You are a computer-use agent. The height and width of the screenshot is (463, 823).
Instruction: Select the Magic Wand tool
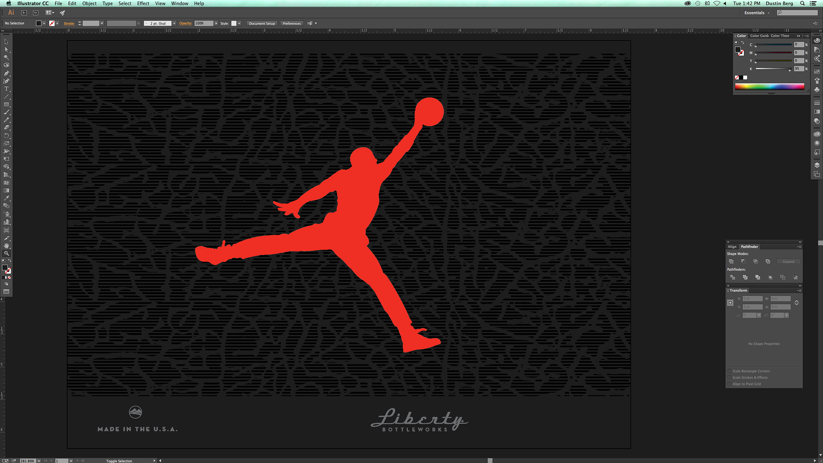pyautogui.click(x=6, y=57)
